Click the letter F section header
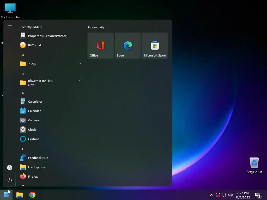 pyautogui.click(x=23, y=149)
